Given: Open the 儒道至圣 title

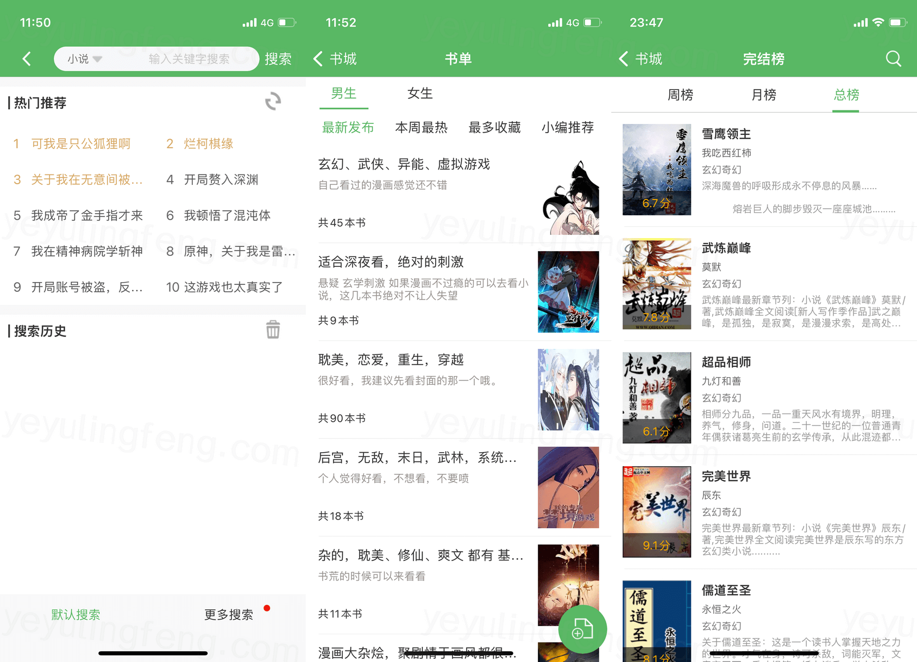Looking at the screenshot, I should coord(726,590).
